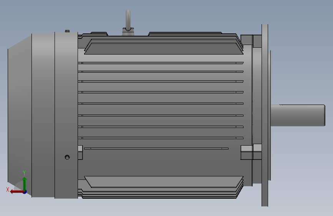Select the round mounting flange plate near the shaft
Screen dimensions: 333x216
(265, 115)
